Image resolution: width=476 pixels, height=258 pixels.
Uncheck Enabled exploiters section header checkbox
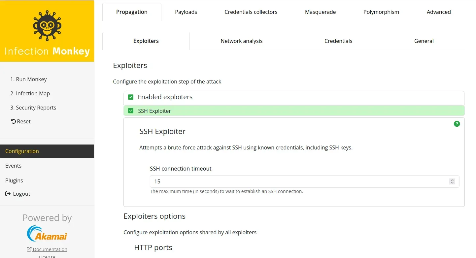pos(131,97)
